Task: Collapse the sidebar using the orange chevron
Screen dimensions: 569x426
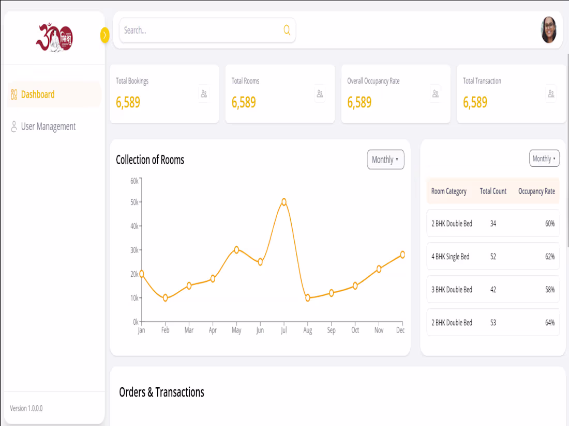Action: coord(105,36)
